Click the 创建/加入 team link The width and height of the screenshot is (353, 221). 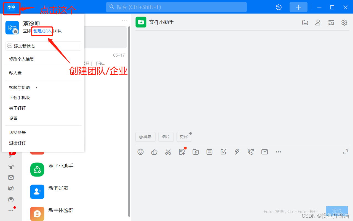coord(42,31)
